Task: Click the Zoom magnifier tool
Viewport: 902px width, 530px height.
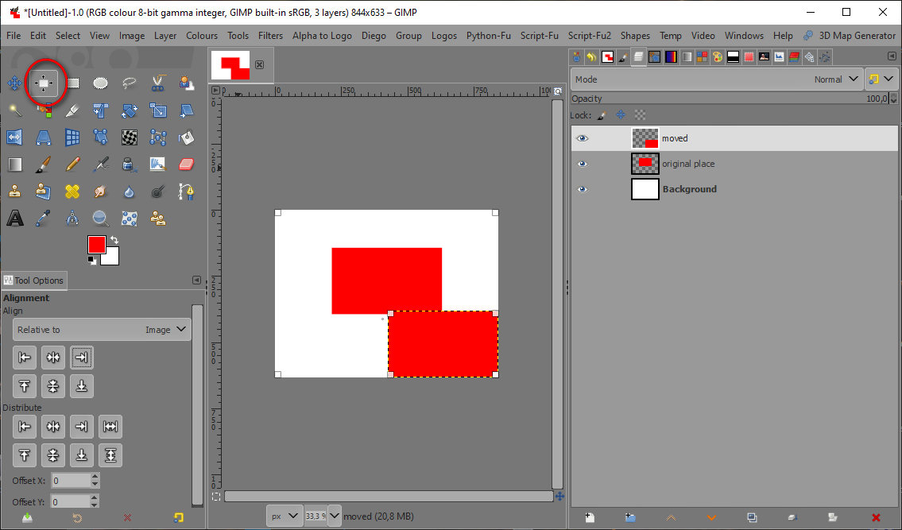Action: 100,219
